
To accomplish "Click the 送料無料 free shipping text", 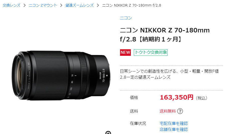I will click(167, 111).
